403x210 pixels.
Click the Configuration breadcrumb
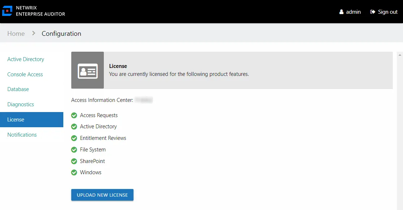61,34
